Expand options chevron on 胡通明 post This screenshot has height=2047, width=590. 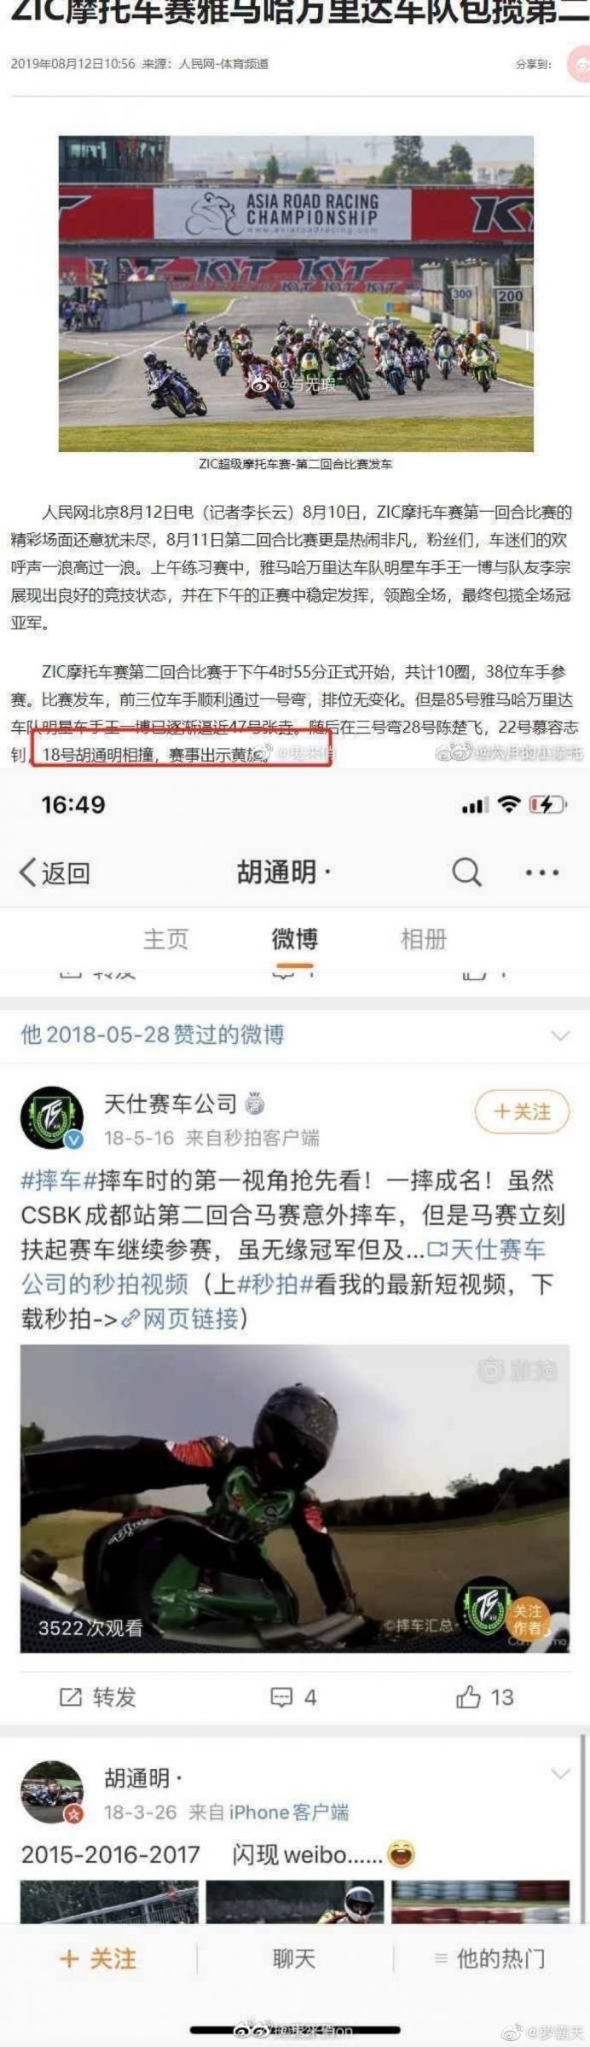coord(560,1773)
